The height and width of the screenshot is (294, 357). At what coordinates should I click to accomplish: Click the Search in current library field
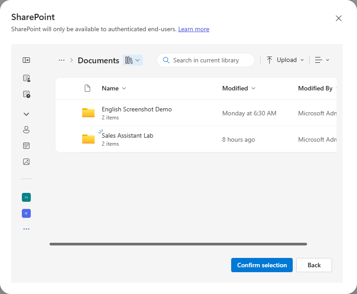pyautogui.click(x=206, y=60)
